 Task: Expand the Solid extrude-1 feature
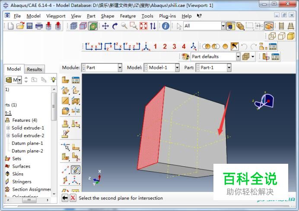click(8, 128)
